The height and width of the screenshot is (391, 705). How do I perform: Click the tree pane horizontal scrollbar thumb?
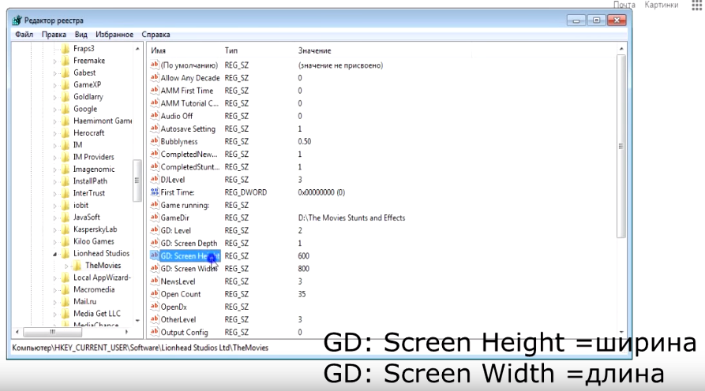pyautogui.click(x=53, y=332)
